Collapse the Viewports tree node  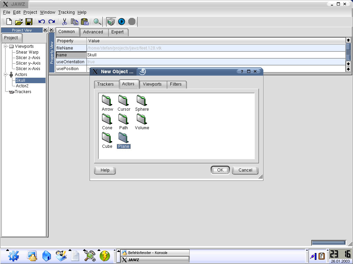click(6, 46)
